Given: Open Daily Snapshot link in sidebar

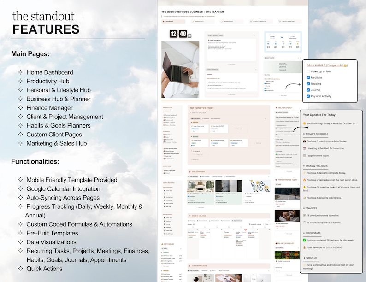Looking at the screenshot, I should [169, 159].
